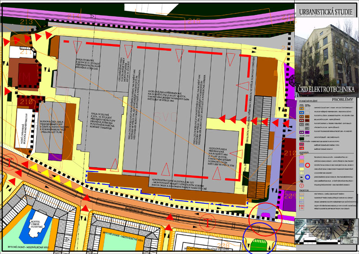Click the small blue circle in the legend
This screenshot has height=254, width=359.
coord(307,177)
